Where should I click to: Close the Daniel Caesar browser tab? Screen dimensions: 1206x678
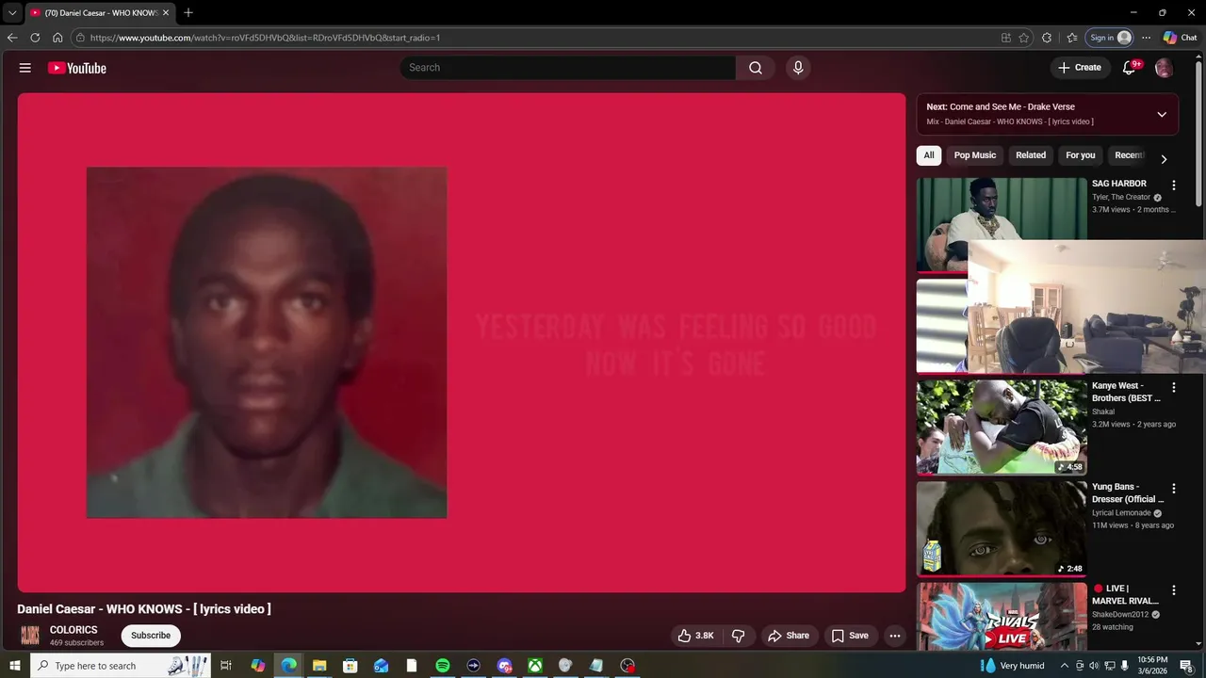tap(166, 12)
